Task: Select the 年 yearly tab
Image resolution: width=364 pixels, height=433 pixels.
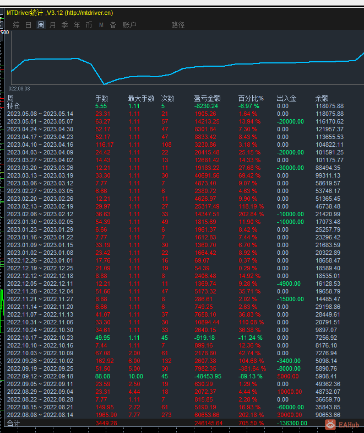Action: pyautogui.click(x=77, y=25)
